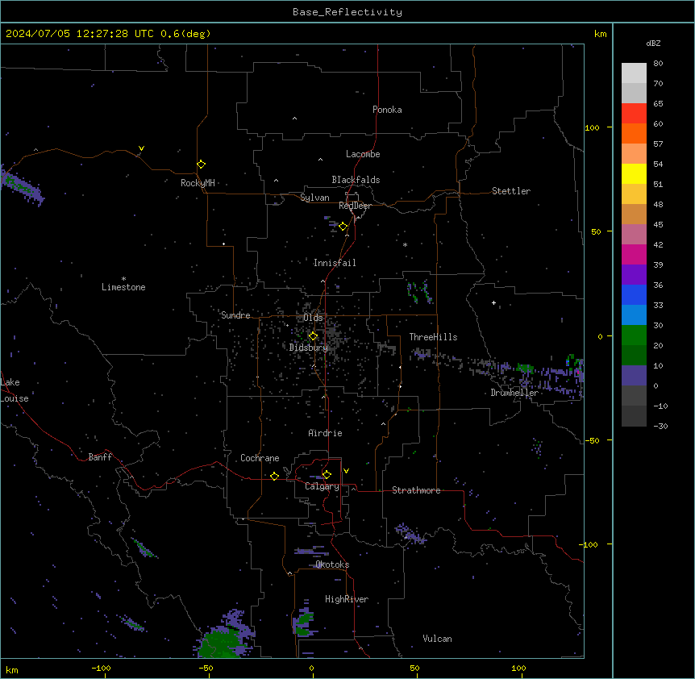Click the Ponoka city label

pyautogui.click(x=387, y=110)
